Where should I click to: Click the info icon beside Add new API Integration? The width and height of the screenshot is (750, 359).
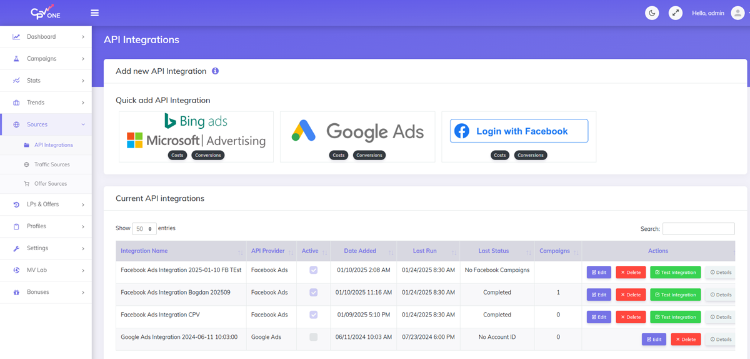pos(215,71)
